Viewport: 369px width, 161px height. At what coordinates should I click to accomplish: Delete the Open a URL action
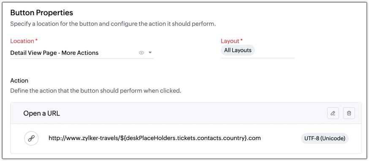[349, 113]
